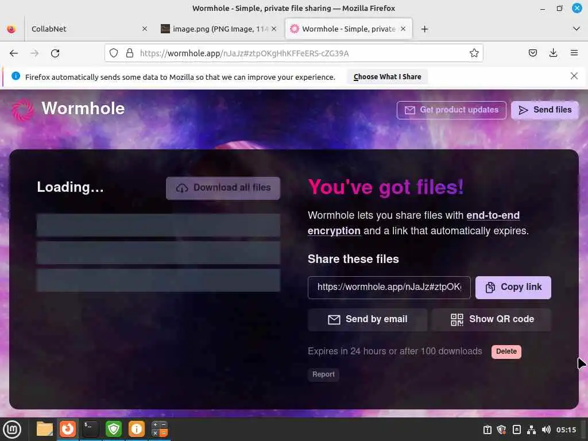Close the Wormhole tab
The width and height of the screenshot is (588, 441).
coord(403,29)
